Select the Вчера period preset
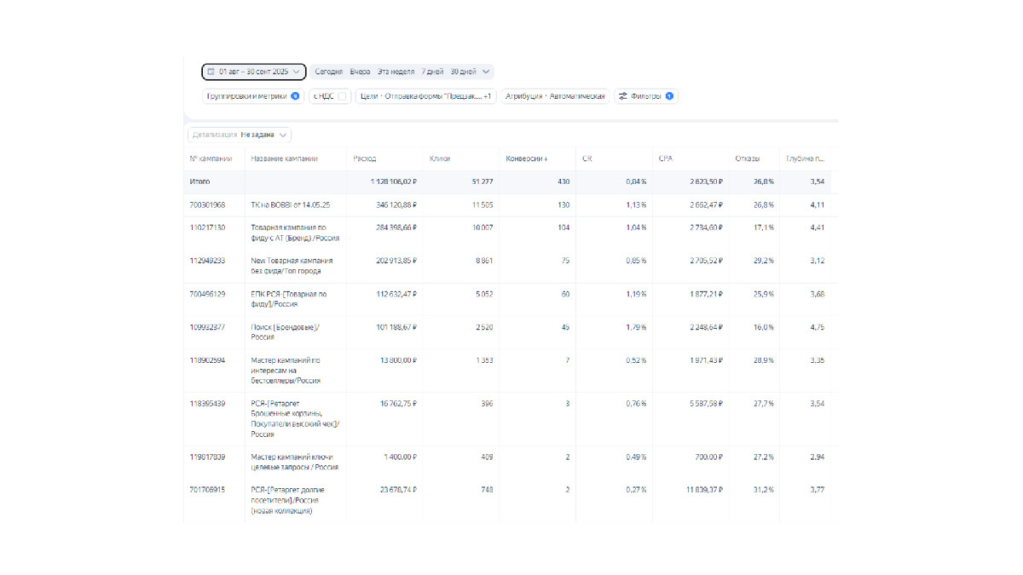This screenshot has height=575, width=1023. [x=360, y=72]
